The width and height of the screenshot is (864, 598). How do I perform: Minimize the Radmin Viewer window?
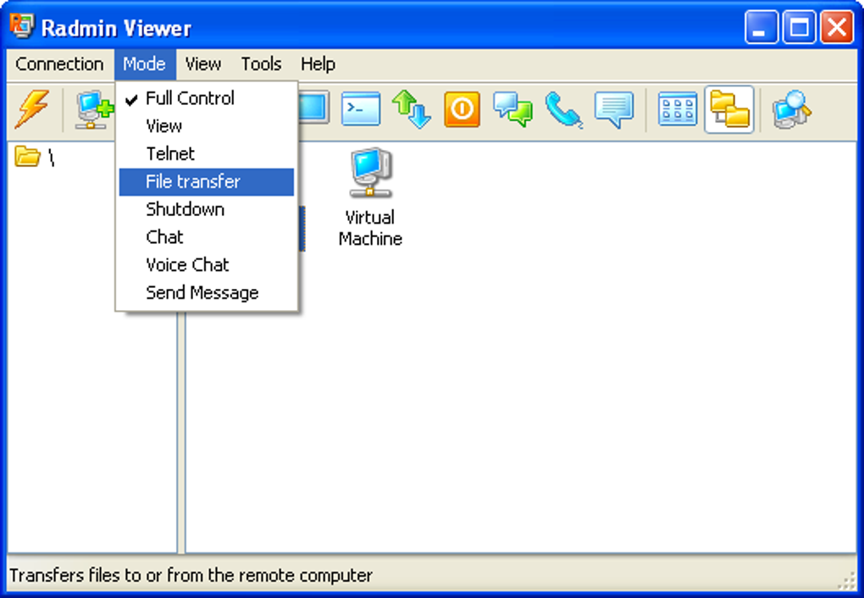(x=761, y=26)
